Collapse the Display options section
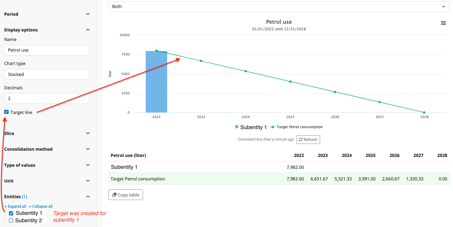 [47, 30]
